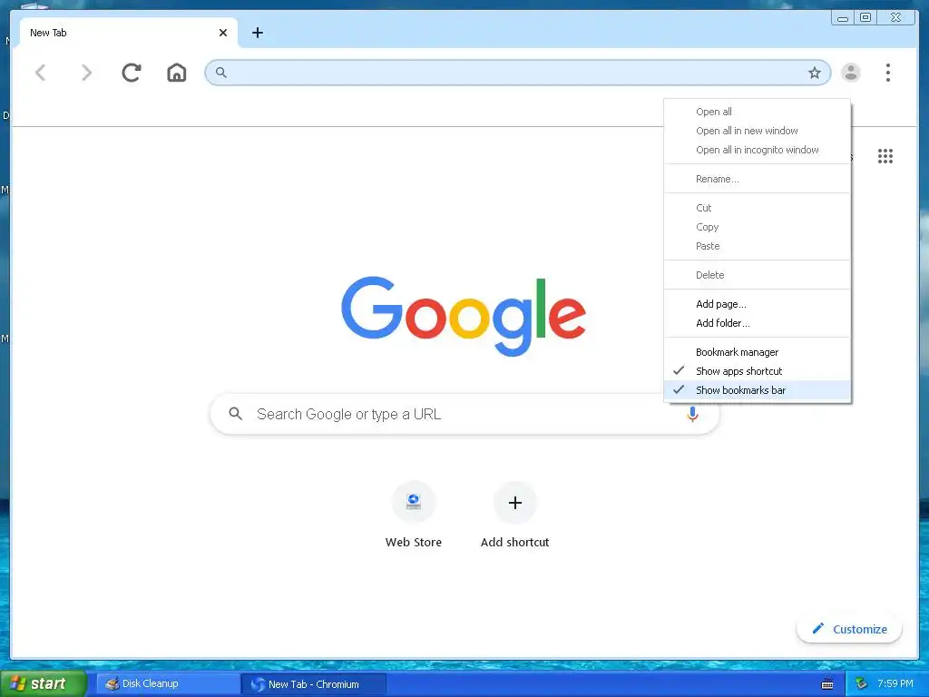Choose Delete in the context menu

tap(758, 275)
